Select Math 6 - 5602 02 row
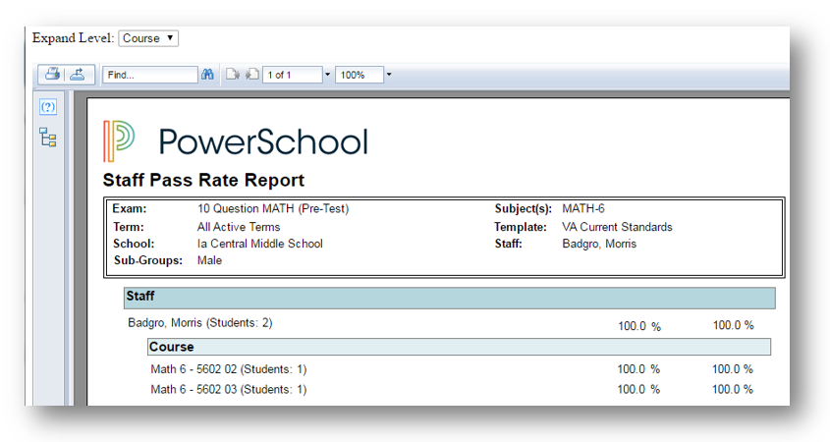The height and width of the screenshot is (442, 830). [x=229, y=369]
